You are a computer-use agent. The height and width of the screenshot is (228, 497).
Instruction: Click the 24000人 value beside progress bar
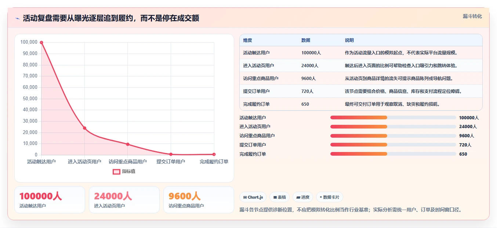click(x=468, y=127)
